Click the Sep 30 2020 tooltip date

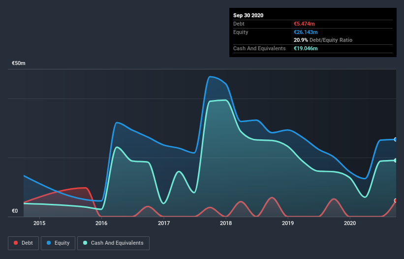coord(248,15)
